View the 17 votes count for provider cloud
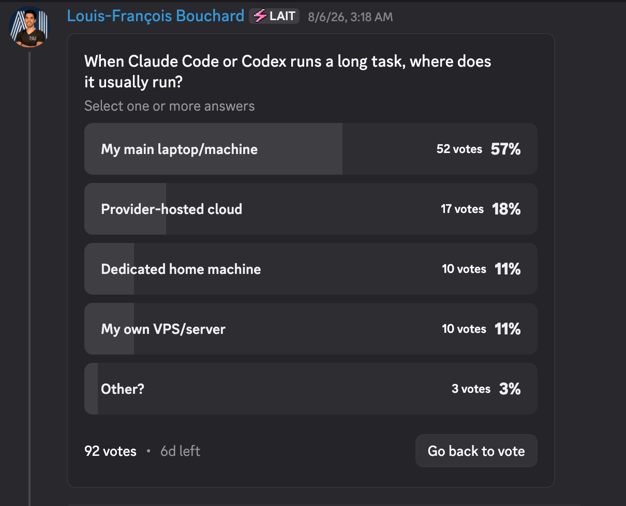The width and height of the screenshot is (626, 506). pyautogui.click(x=462, y=209)
